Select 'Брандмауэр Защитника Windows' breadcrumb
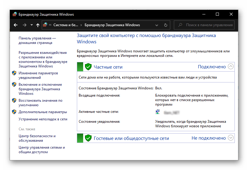The height and width of the screenshot is (170, 248). pyautogui.click(x=112, y=25)
